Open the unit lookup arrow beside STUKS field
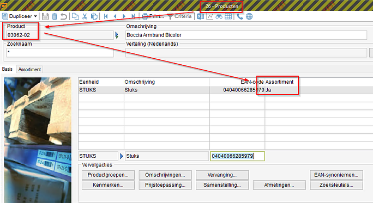 [121, 156]
